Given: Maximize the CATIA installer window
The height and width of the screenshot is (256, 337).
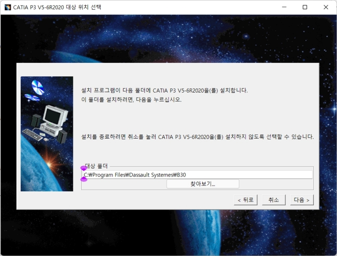Looking at the screenshot, I should pos(305,7).
